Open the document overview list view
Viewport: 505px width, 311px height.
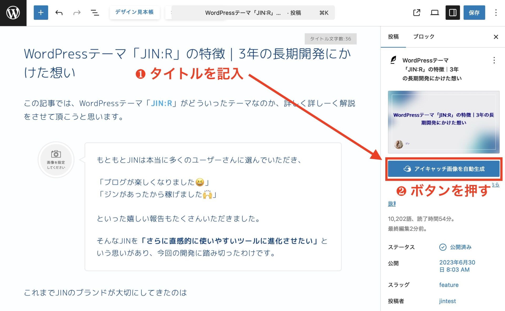coord(95,13)
